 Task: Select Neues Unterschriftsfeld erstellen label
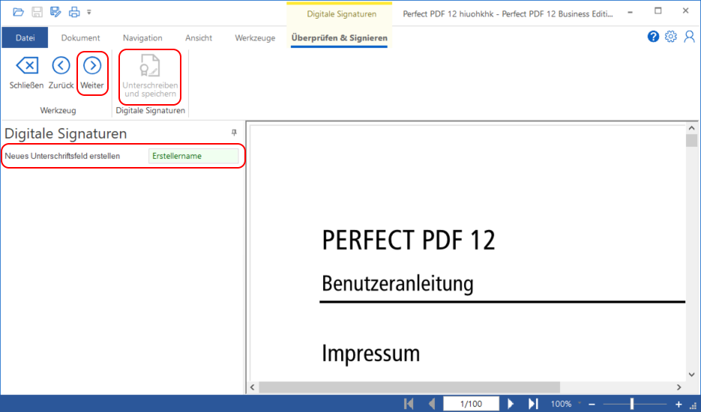pos(62,156)
